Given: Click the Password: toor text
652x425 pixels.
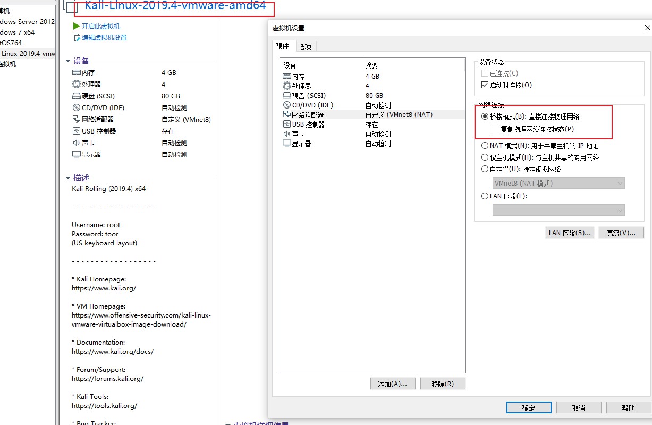Looking at the screenshot, I should coord(95,234).
